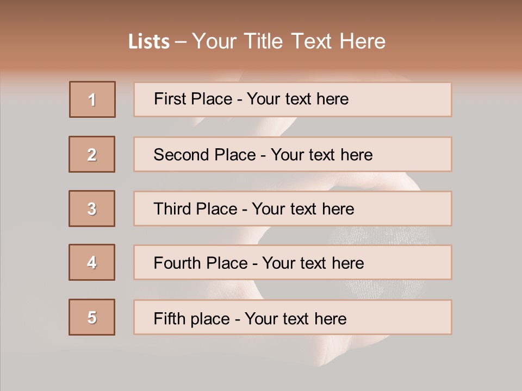Click the bold word 'Lists' in title
Viewport: 522px width, 391px height.
click(149, 42)
